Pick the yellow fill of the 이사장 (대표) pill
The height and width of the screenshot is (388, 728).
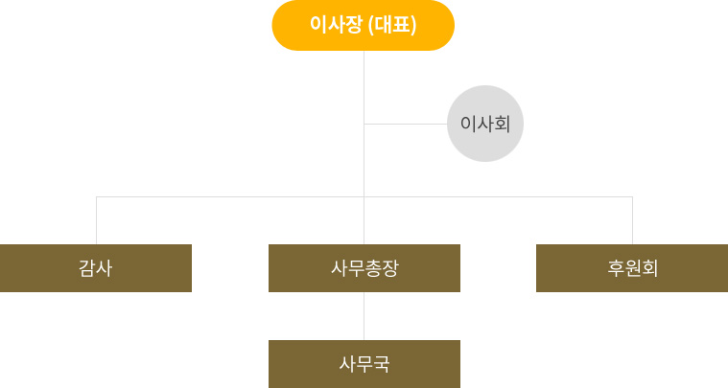[291, 25]
